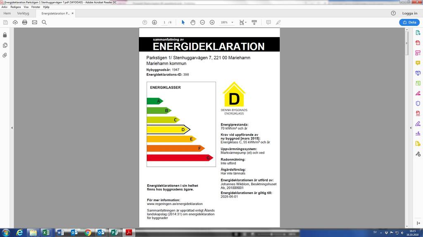Zoom out with the minus icon

(202, 22)
